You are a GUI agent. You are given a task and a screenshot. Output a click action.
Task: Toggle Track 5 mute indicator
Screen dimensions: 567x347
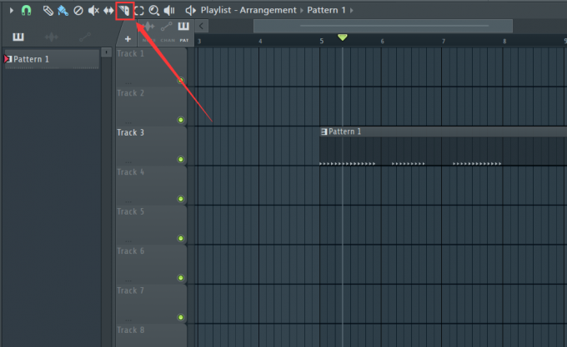click(x=180, y=238)
